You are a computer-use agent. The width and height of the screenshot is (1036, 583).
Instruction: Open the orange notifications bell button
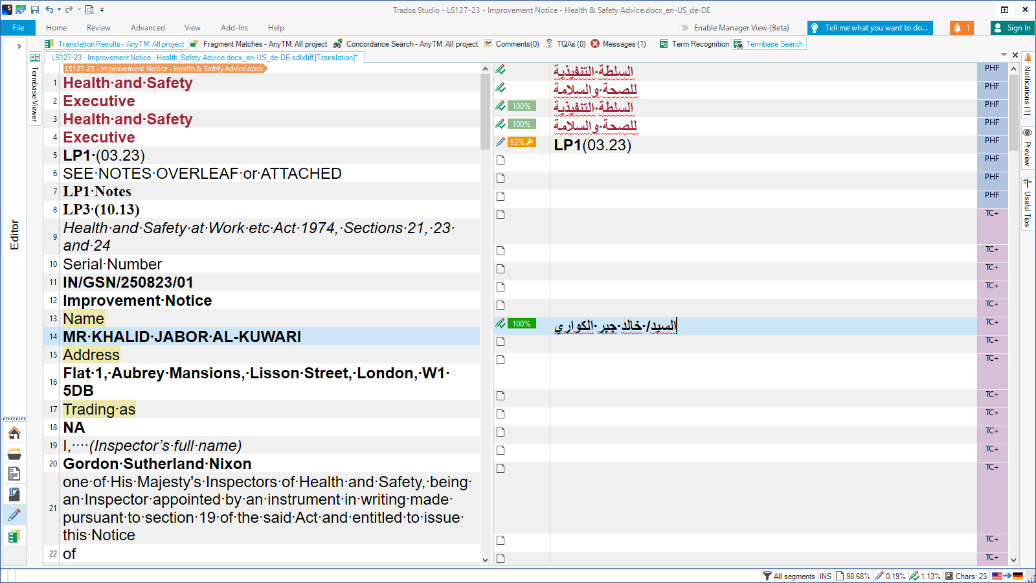point(962,28)
